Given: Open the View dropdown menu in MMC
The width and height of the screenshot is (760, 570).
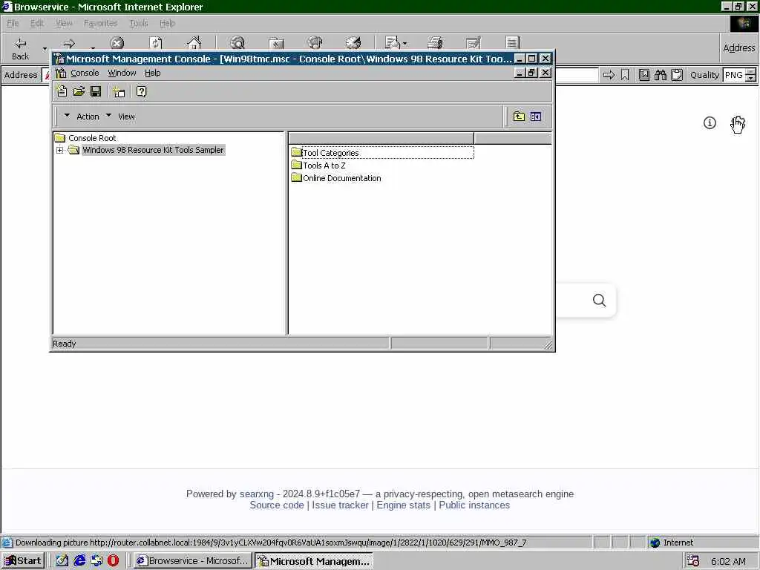Looking at the screenshot, I should click(120, 117).
